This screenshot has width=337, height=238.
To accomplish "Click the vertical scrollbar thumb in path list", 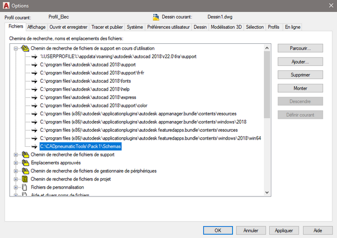I will [267, 84].
